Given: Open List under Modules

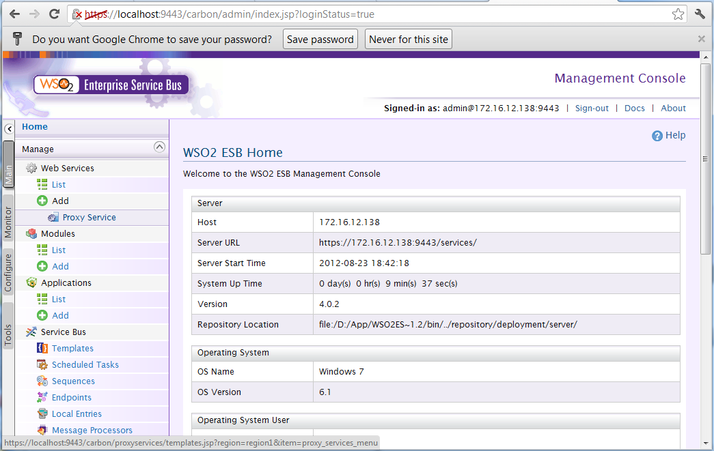Looking at the screenshot, I should click(59, 250).
